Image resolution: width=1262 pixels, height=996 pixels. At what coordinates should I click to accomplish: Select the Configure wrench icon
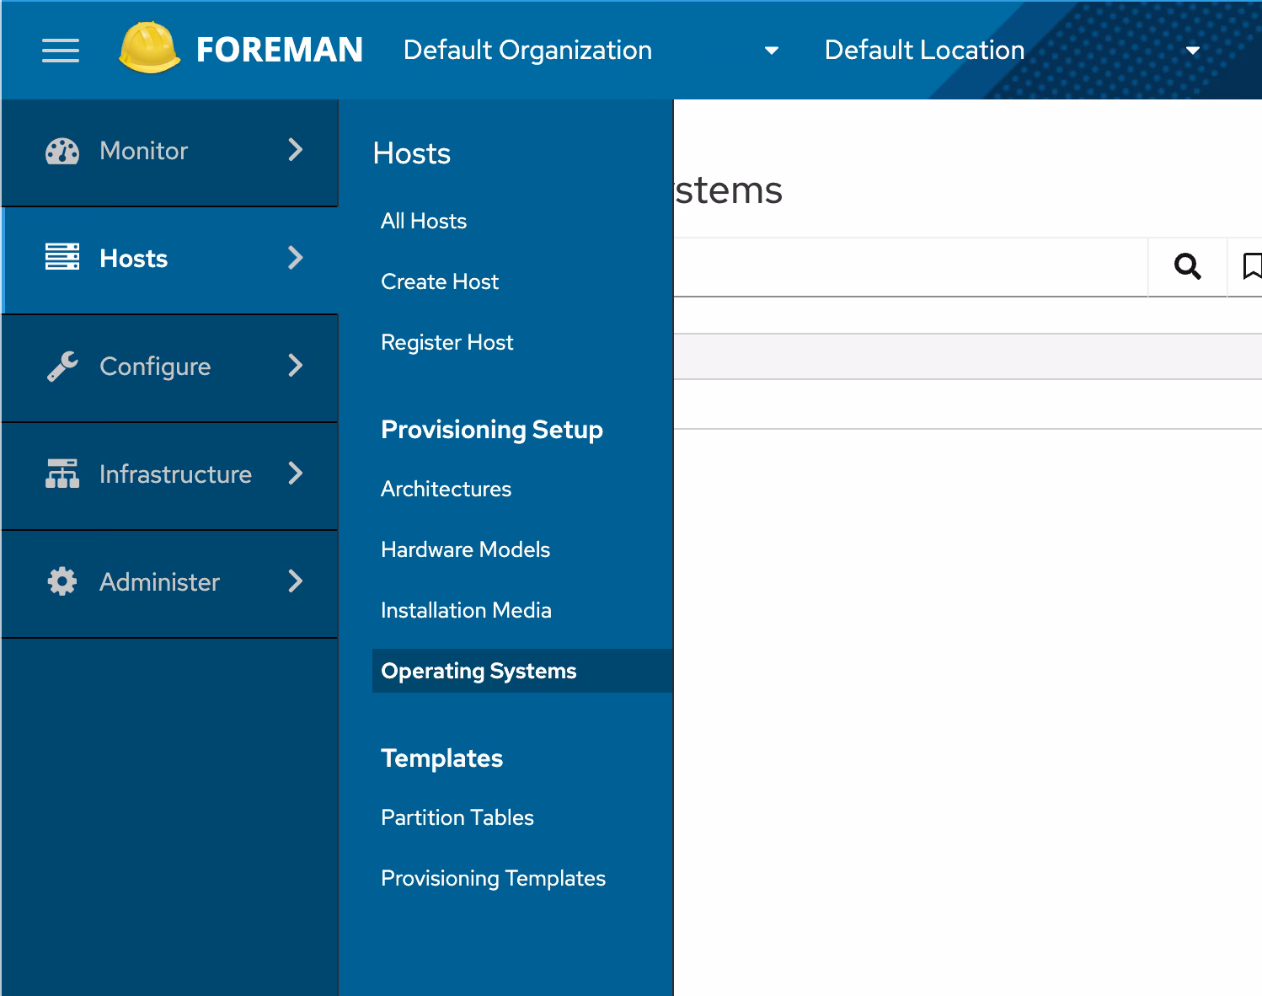62,366
